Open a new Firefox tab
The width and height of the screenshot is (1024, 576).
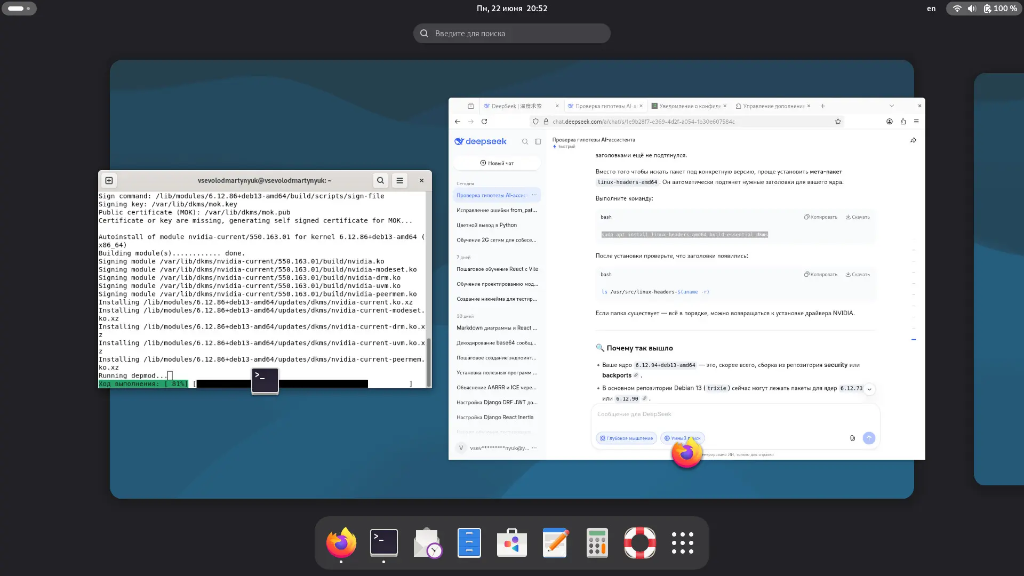point(823,106)
